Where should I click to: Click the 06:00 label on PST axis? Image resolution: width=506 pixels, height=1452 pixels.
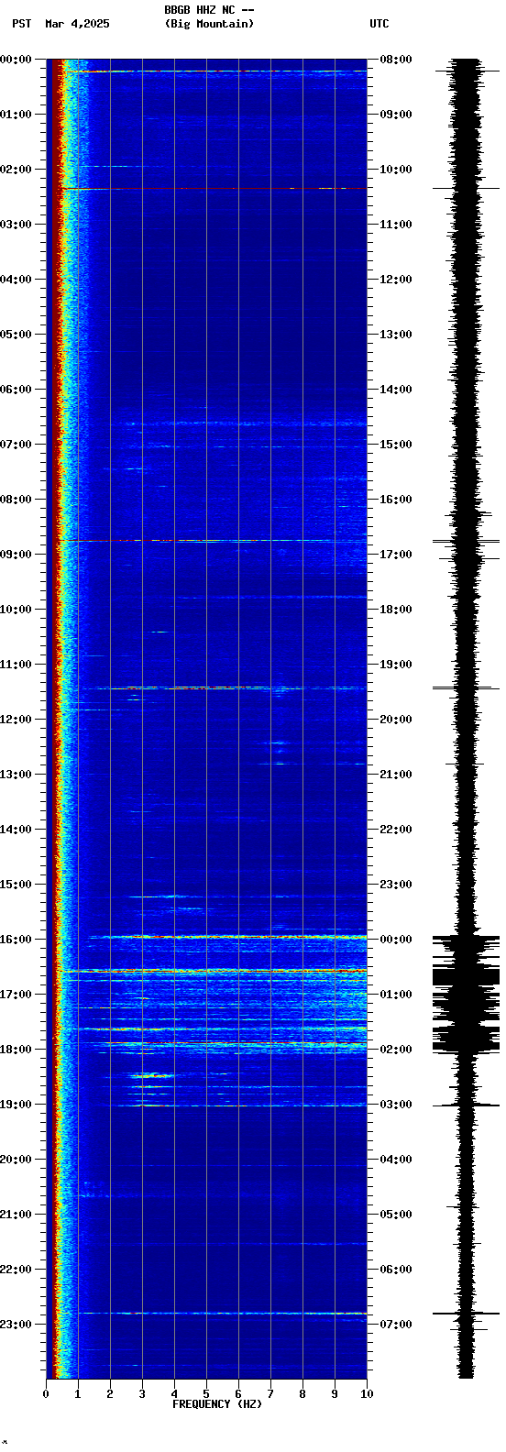[16, 390]
